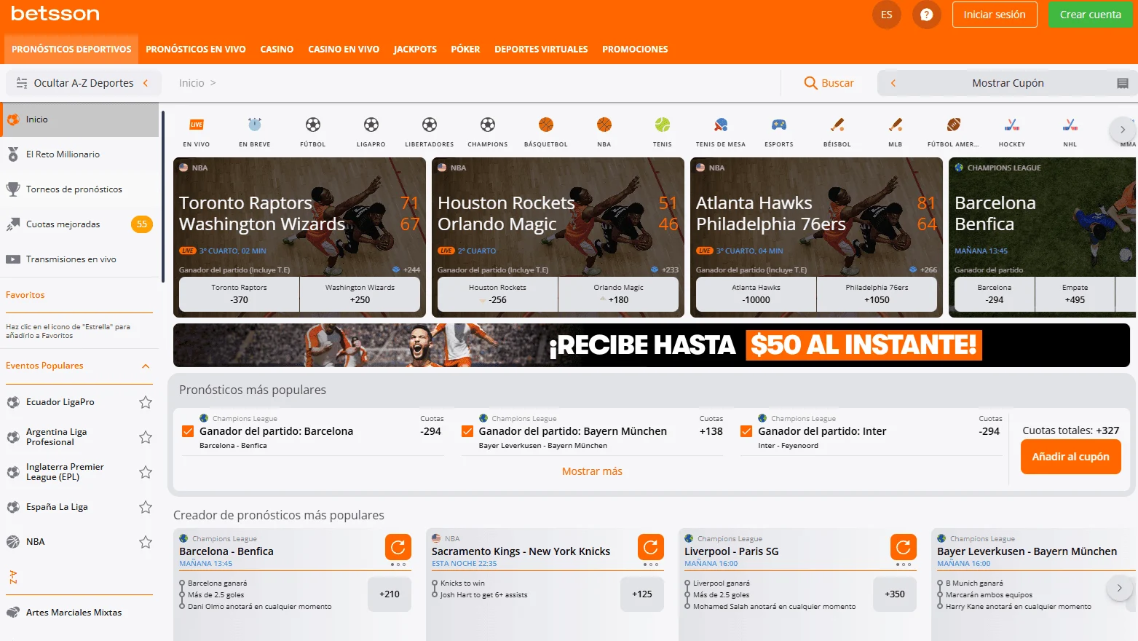Refresh the Sacramento Kings - New York Knicks builder

[x=651, y=547]
